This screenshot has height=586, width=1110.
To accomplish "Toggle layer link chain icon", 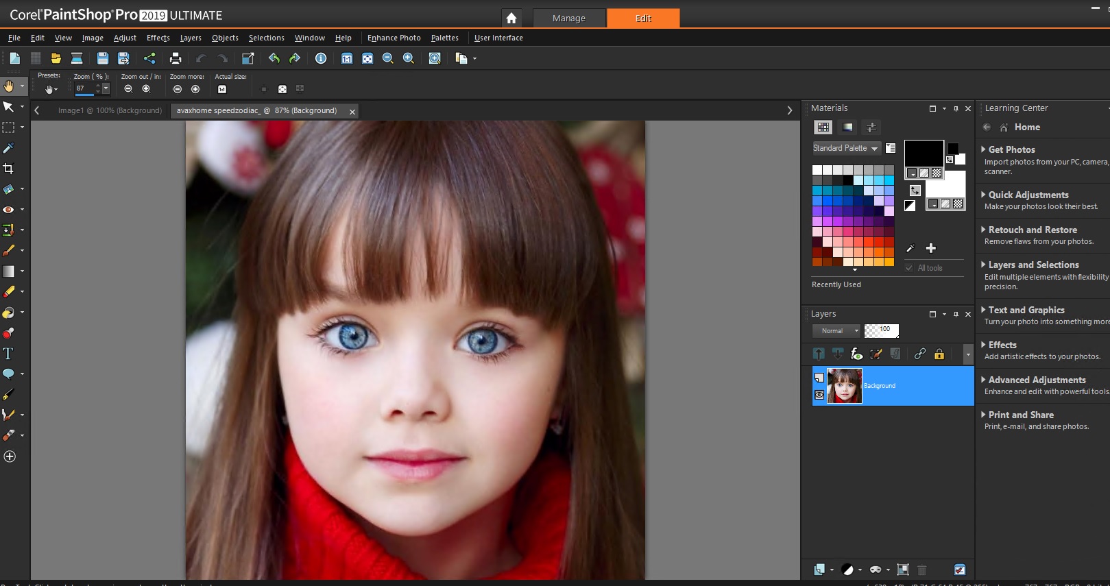I will [x=920, y=354].
